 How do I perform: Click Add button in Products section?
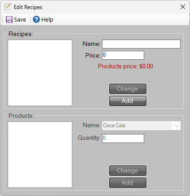(128, 183)
